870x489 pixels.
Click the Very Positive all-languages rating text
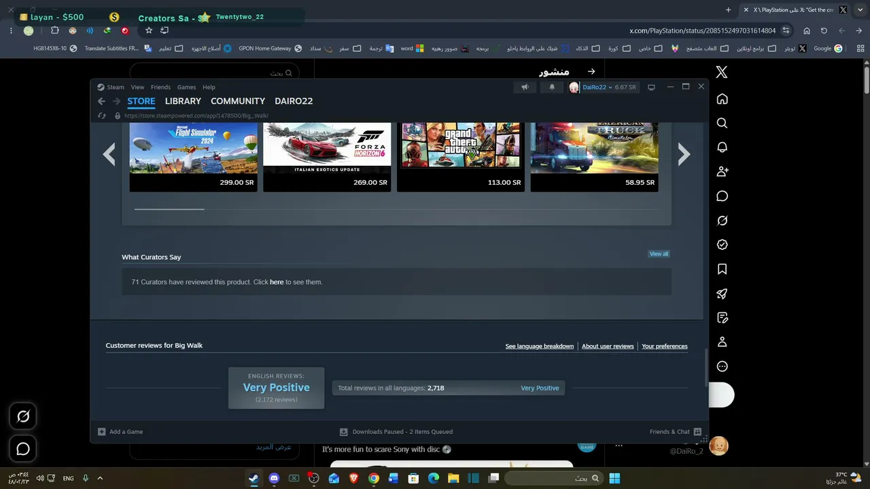coord(540,388)
